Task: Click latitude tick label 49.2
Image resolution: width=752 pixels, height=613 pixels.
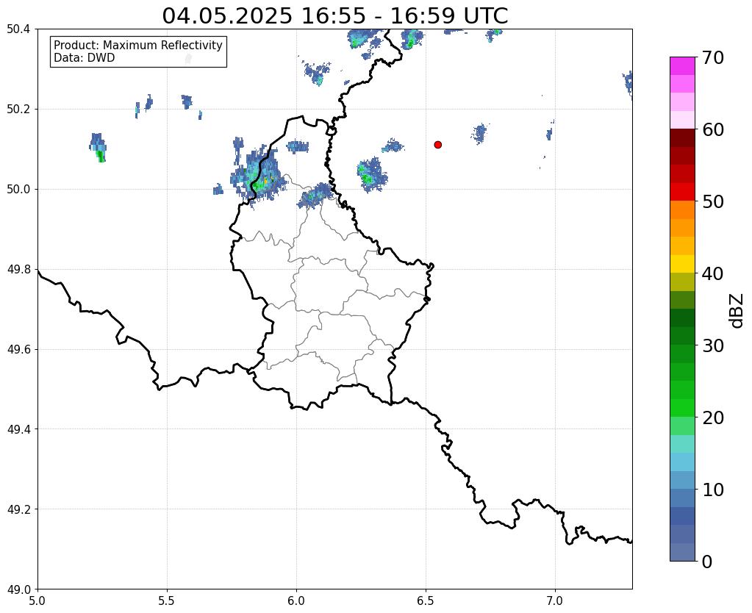Action: [x=18, y=509]
